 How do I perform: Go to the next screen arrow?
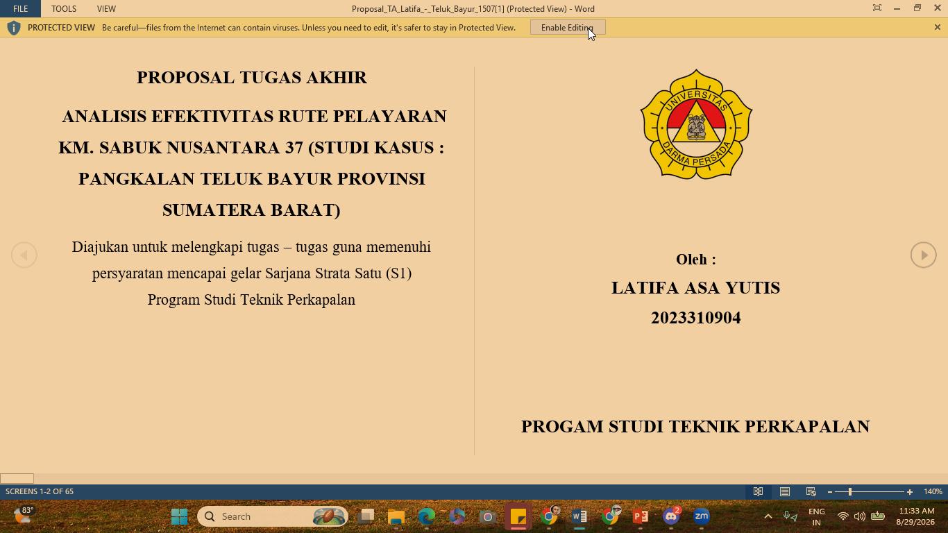point(924,255)
